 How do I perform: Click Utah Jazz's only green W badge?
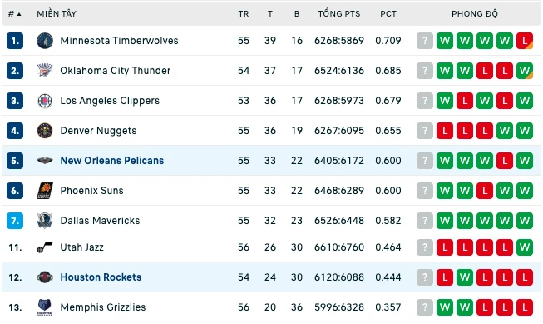tap(525, 247)
